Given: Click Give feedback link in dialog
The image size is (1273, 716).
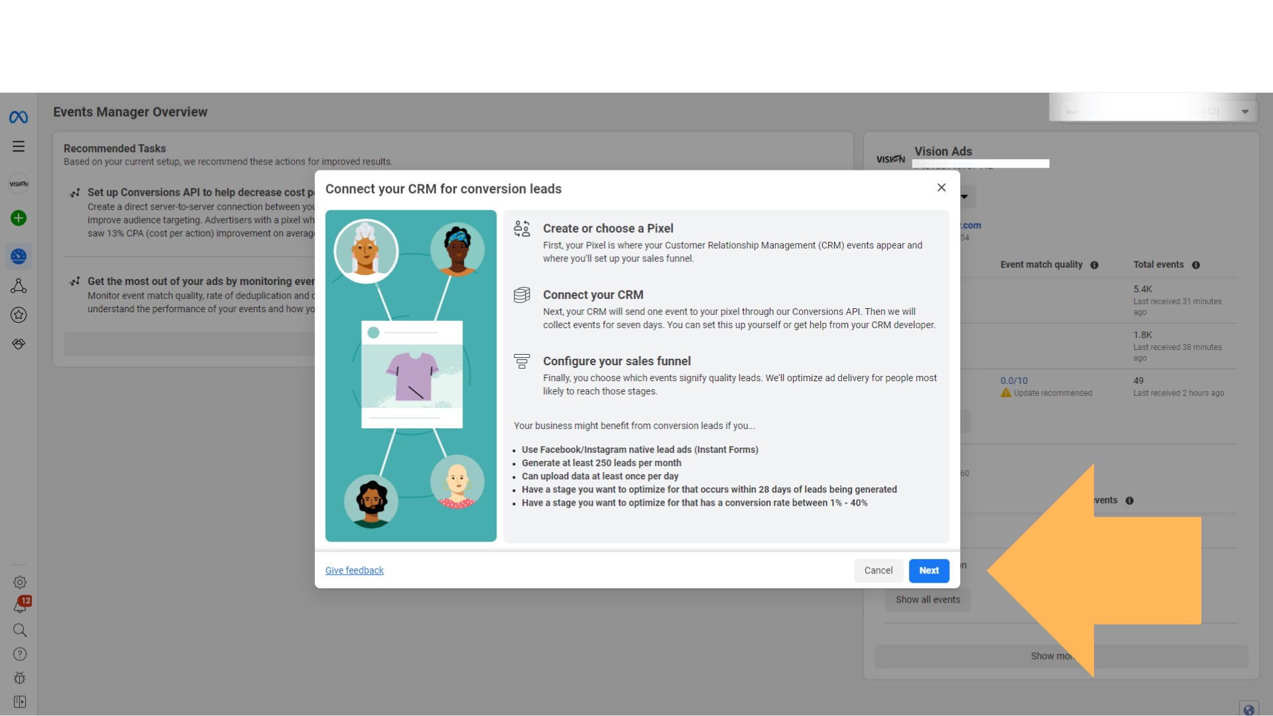Looking at the screenshot, I should point(353,570).
